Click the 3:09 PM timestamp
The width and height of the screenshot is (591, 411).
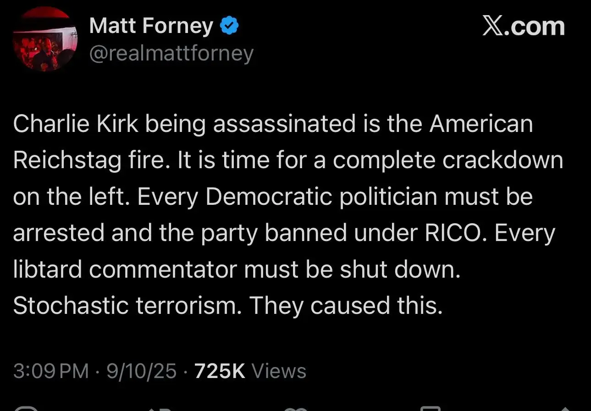(x=51, y=371)
